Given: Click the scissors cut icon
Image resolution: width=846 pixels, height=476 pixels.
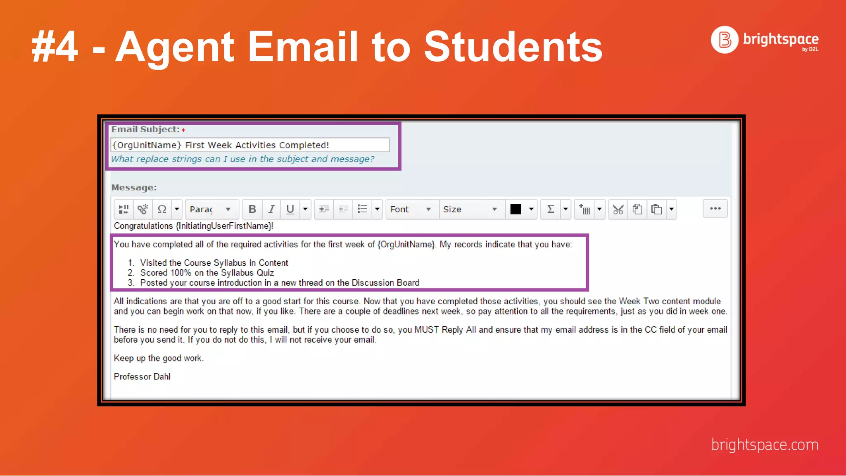Looking at the screenshot, I should click(618, 209).
